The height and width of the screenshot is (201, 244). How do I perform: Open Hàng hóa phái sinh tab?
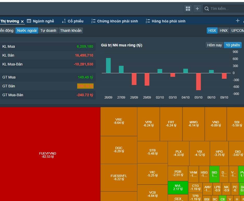(x=168, y=21)
